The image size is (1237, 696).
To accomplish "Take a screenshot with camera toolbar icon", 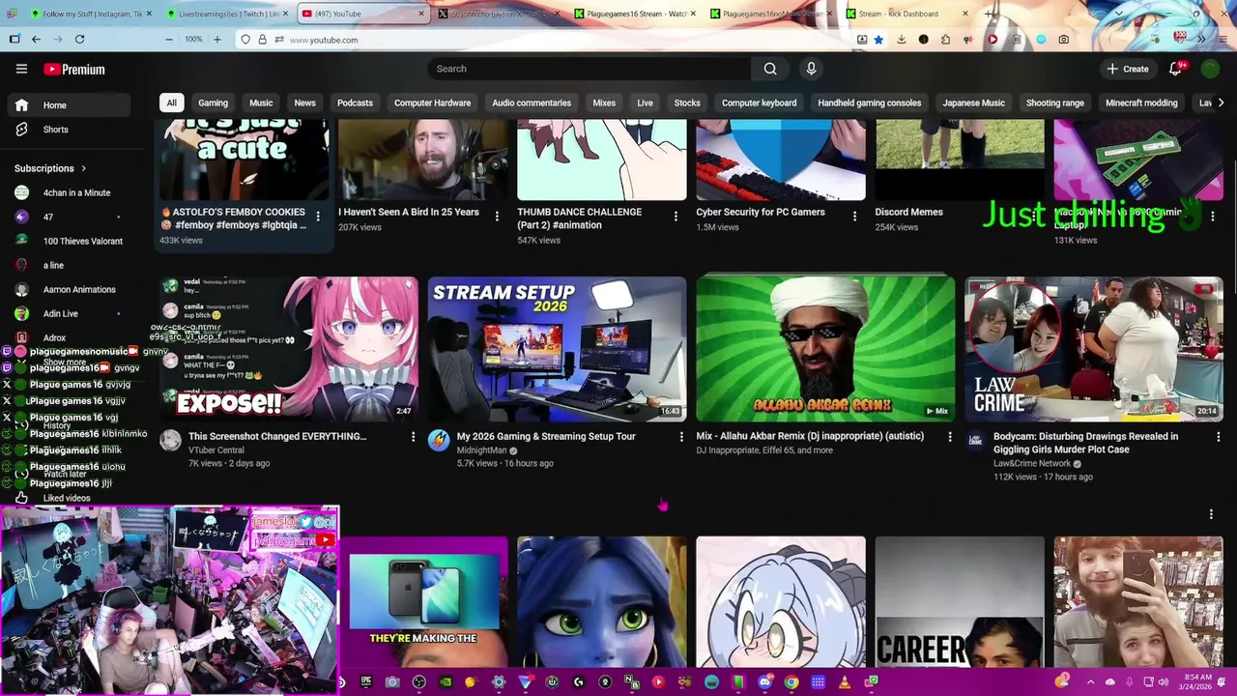I will tap(1063, 40).
